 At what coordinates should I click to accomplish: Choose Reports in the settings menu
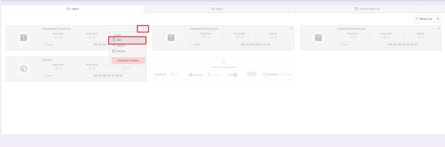click(121, 51)
